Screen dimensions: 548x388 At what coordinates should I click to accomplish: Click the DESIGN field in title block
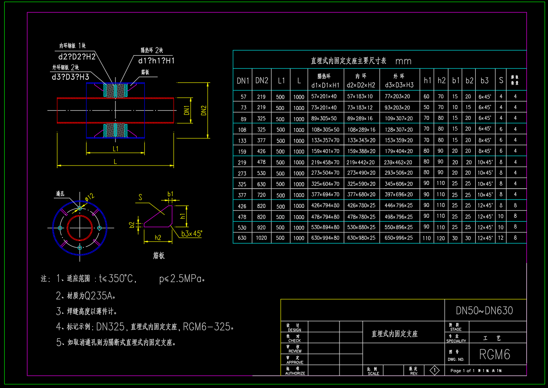(294, 327)
